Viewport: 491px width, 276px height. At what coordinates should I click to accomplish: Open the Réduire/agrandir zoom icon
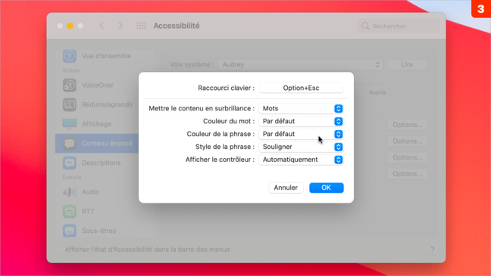(69, 104)
